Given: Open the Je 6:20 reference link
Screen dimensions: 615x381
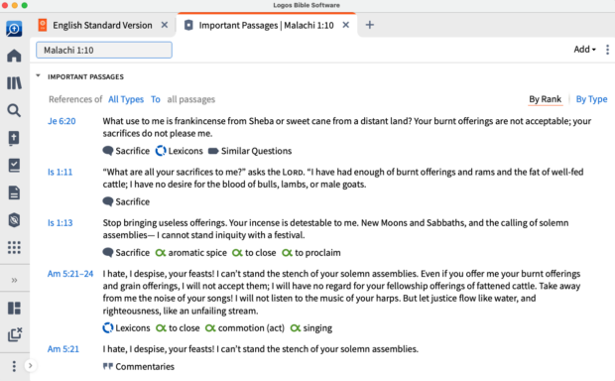Looking at the screenshot, I should (61, 121).
